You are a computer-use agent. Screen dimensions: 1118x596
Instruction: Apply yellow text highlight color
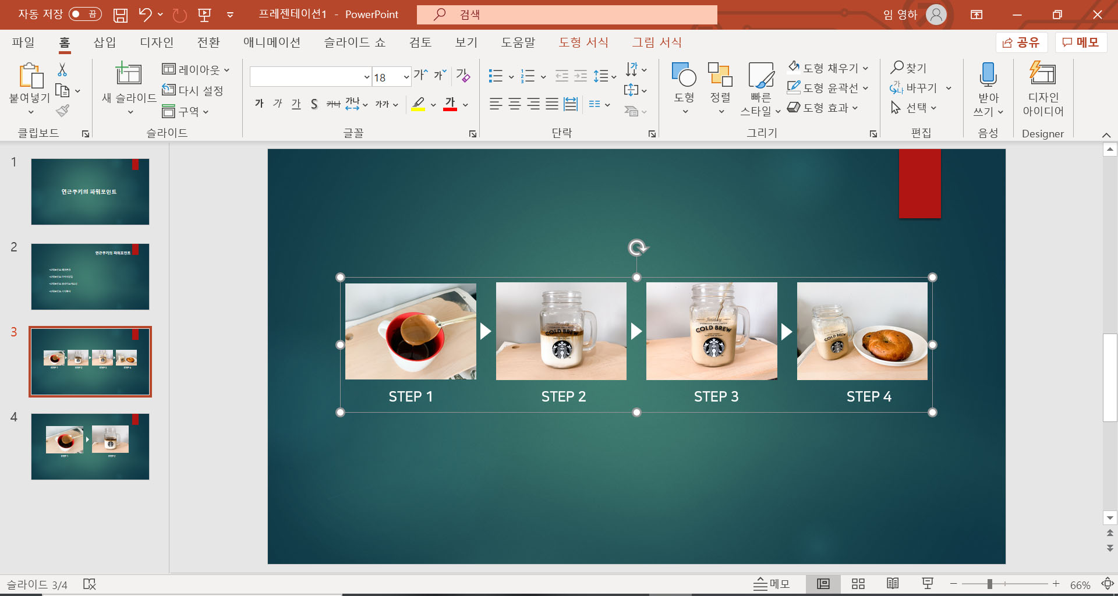tap(418, 104)
